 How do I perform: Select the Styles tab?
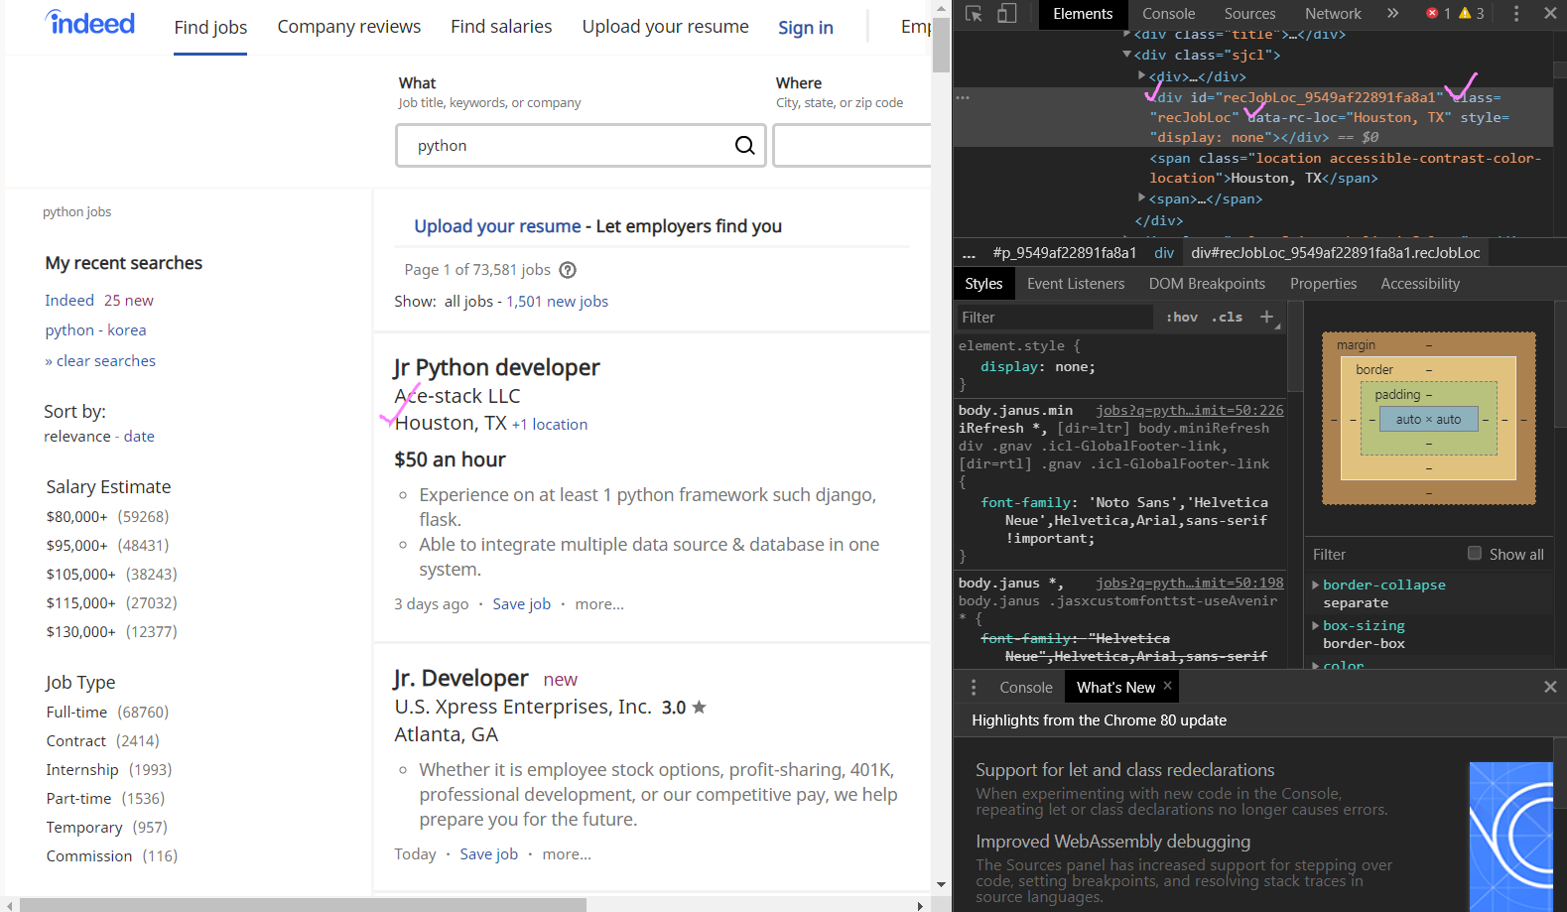pos(983,284)
